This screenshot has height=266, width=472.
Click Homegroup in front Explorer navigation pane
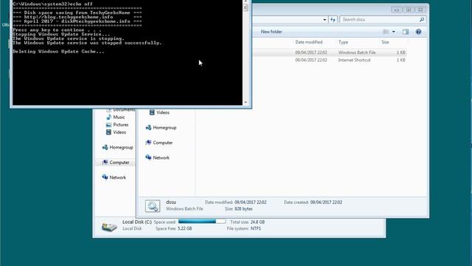click(x=164, y=128)
